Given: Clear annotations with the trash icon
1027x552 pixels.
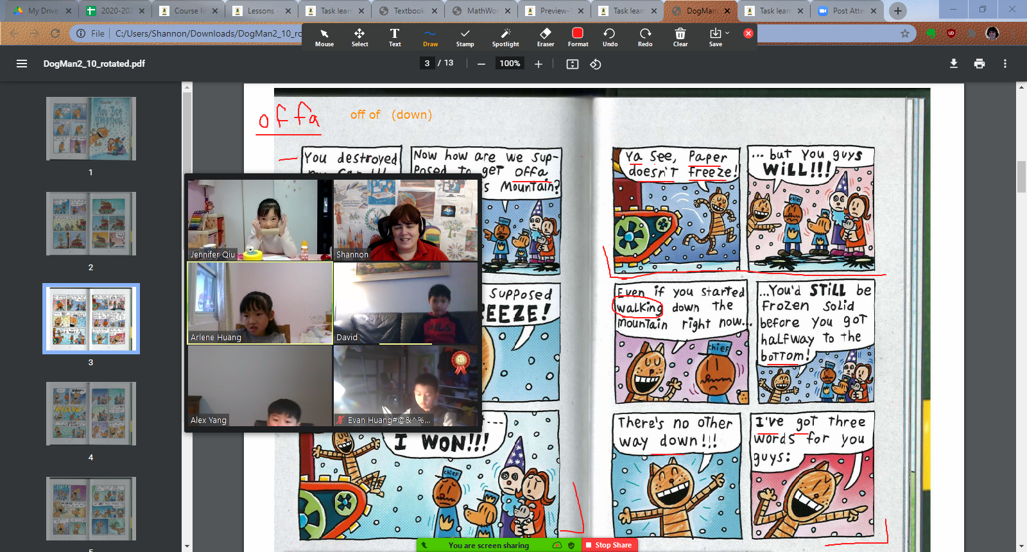Looking at the screenshot, I should point(680,37).
